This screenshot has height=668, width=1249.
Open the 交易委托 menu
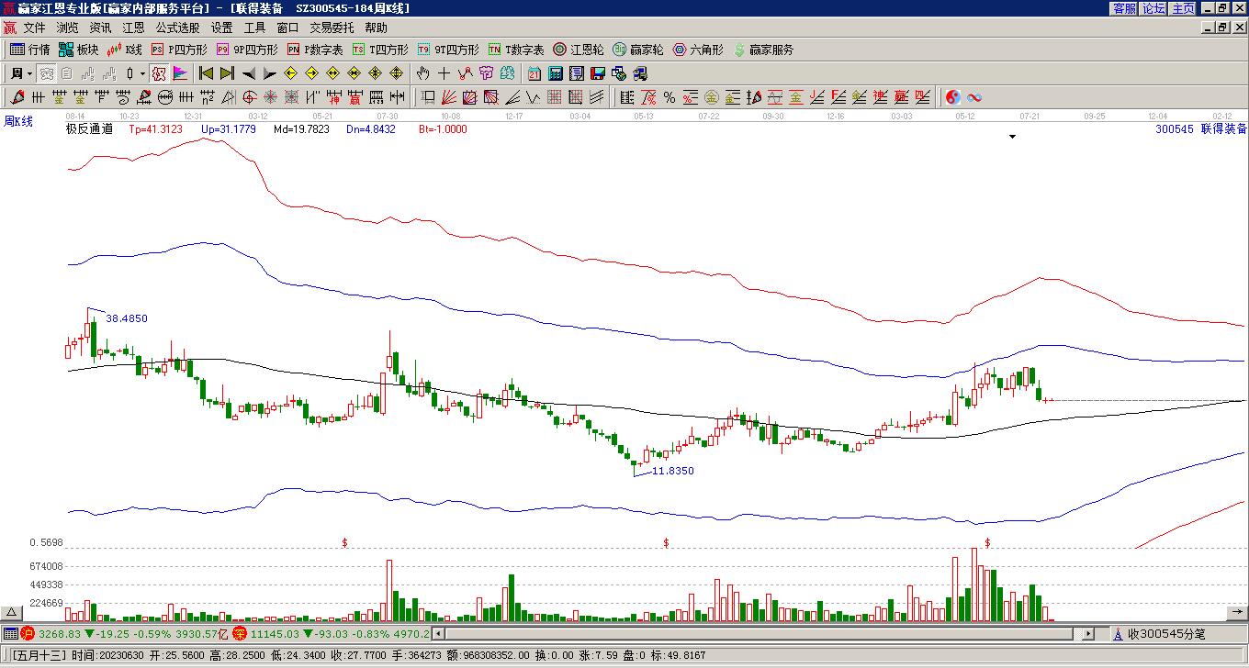point(332,28)
